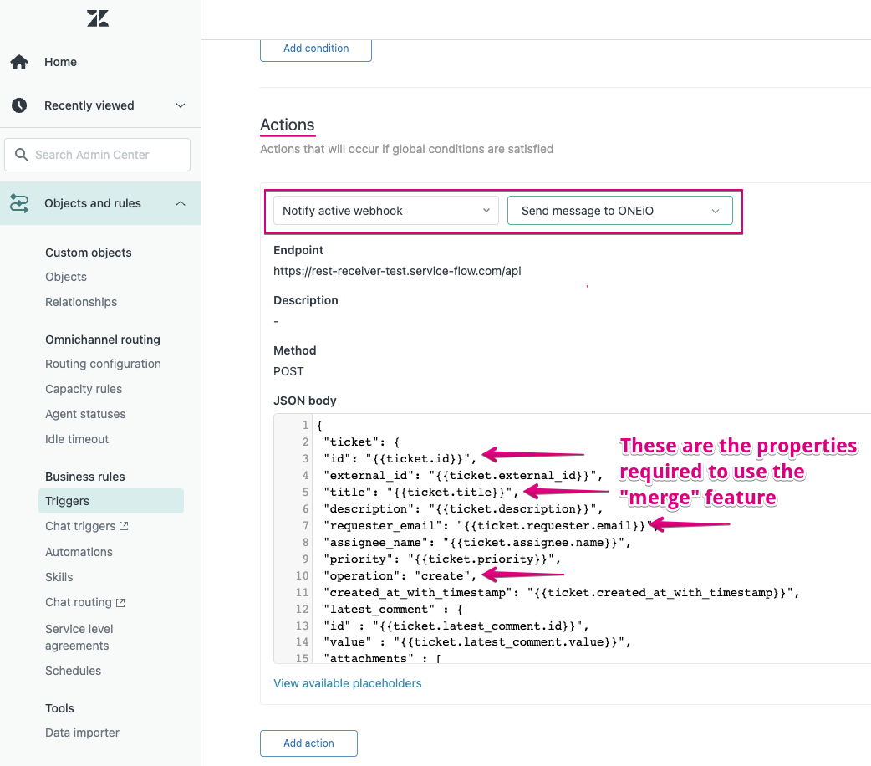Click the Objects and rules arrows icon

19,203
